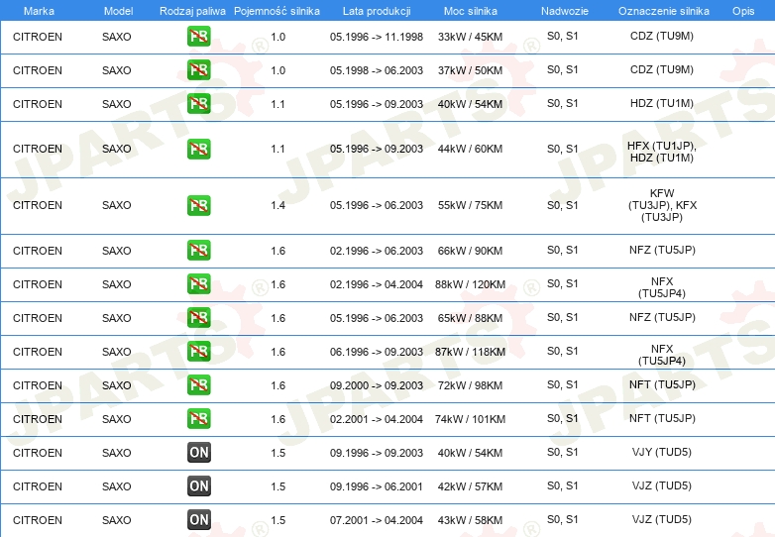
Task: Click petrol icon in 72kW / 98KM row
Action: tap(198, 384)
